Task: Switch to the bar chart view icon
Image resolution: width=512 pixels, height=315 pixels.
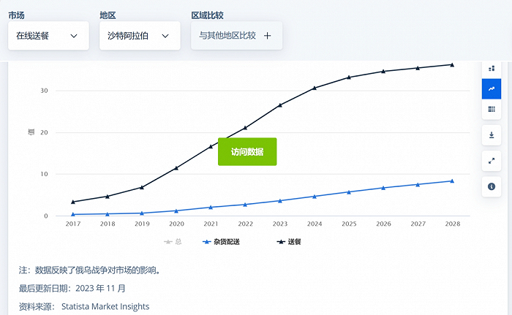Action: tap(491, 69)
